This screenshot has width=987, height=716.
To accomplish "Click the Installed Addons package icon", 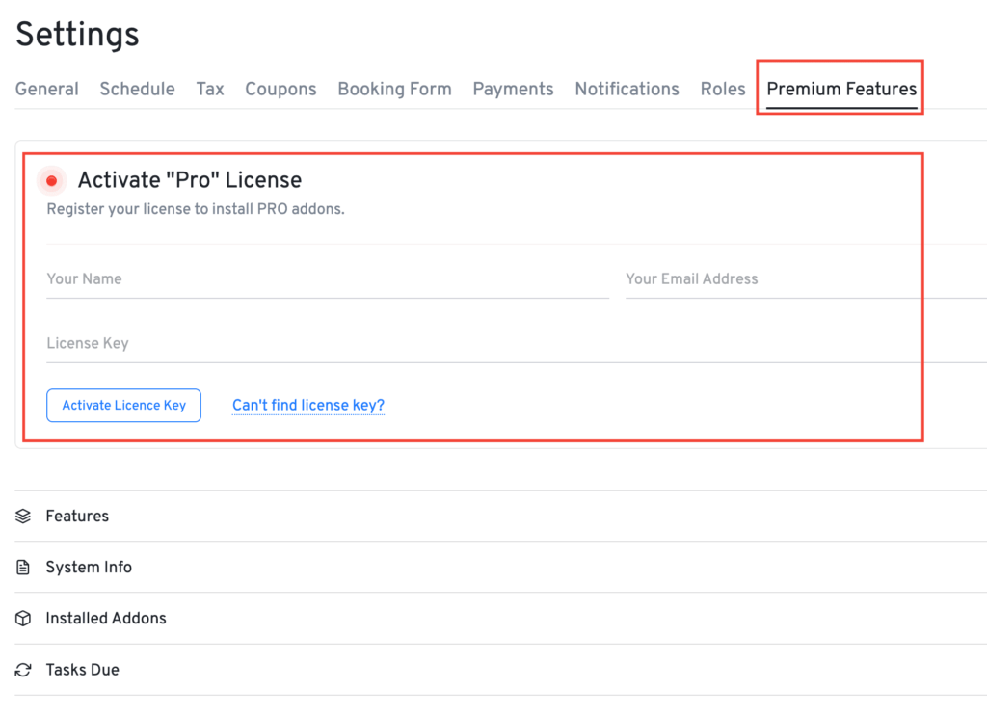I will pos(22,618).
